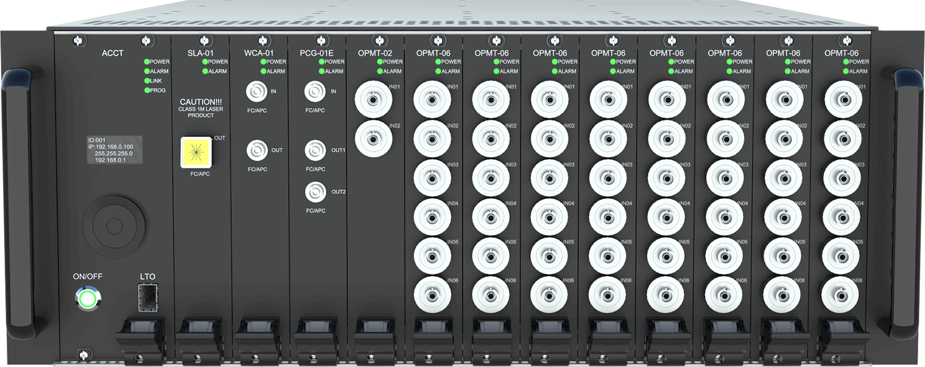The width and height of the screenshot is (925, 367).
Task: Click the yellow laser OUT port on SLA-01
Action: point(196,151)
